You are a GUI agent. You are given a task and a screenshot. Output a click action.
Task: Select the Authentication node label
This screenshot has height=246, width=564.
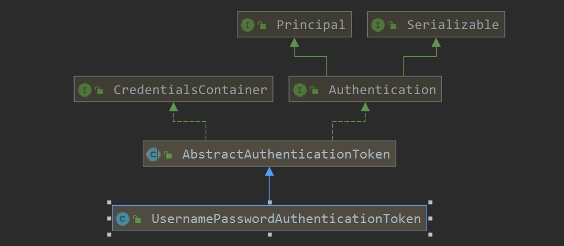click(x=382, y=90)
